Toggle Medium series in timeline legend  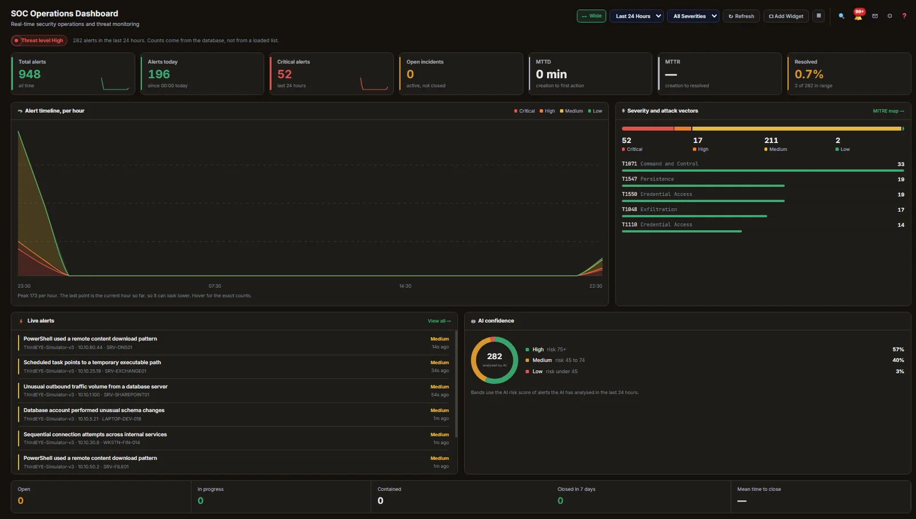(x=571, y=111)
